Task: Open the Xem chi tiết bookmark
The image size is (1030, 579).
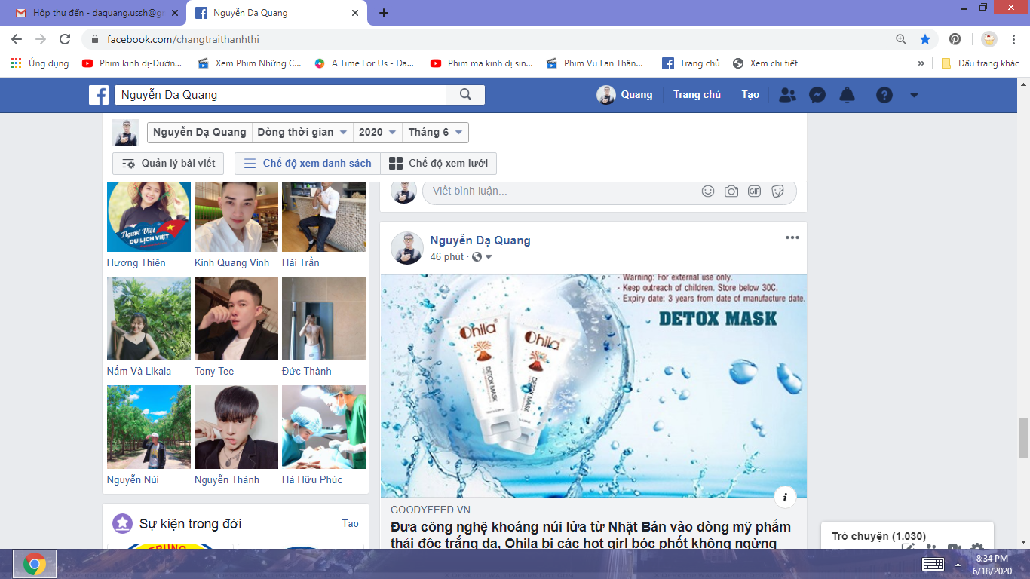Action: 765,63
